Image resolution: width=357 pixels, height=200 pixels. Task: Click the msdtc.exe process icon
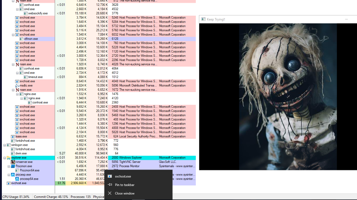(x=17, y=86)
